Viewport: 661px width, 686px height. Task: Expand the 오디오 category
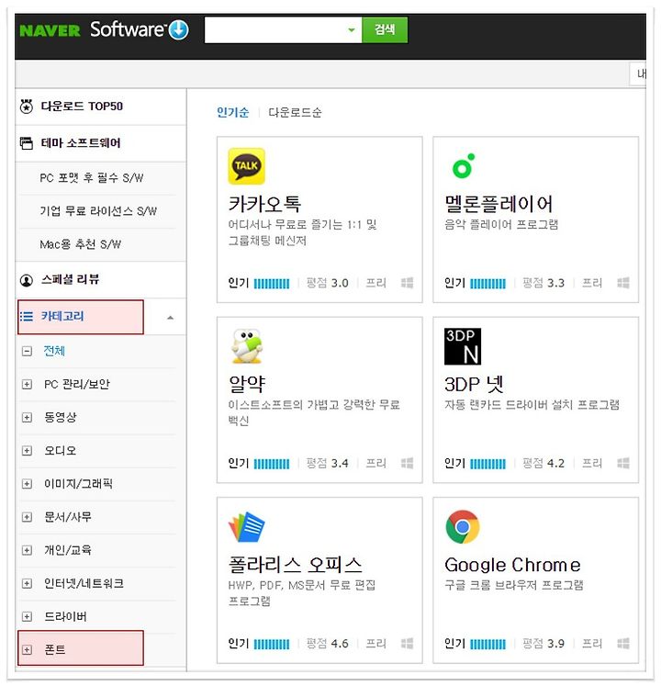27,451
